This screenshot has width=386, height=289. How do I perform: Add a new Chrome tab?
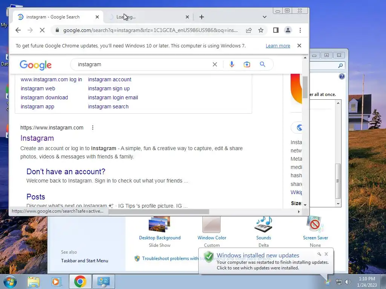pyautogui.click(x=202, y=17)
